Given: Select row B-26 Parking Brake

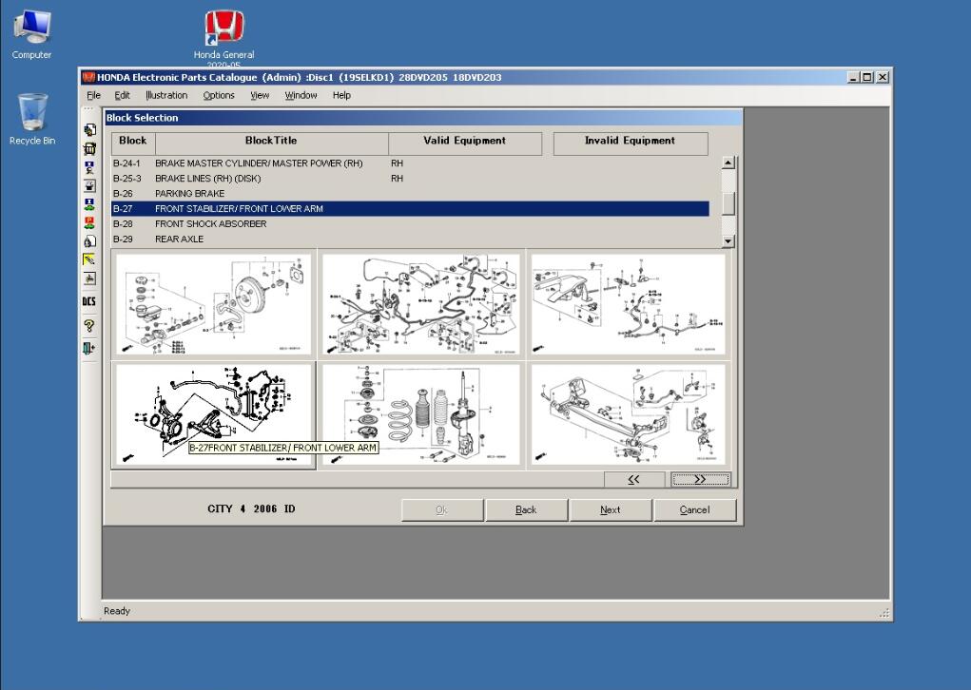Looking at the screenshot, I should [410, 194].
